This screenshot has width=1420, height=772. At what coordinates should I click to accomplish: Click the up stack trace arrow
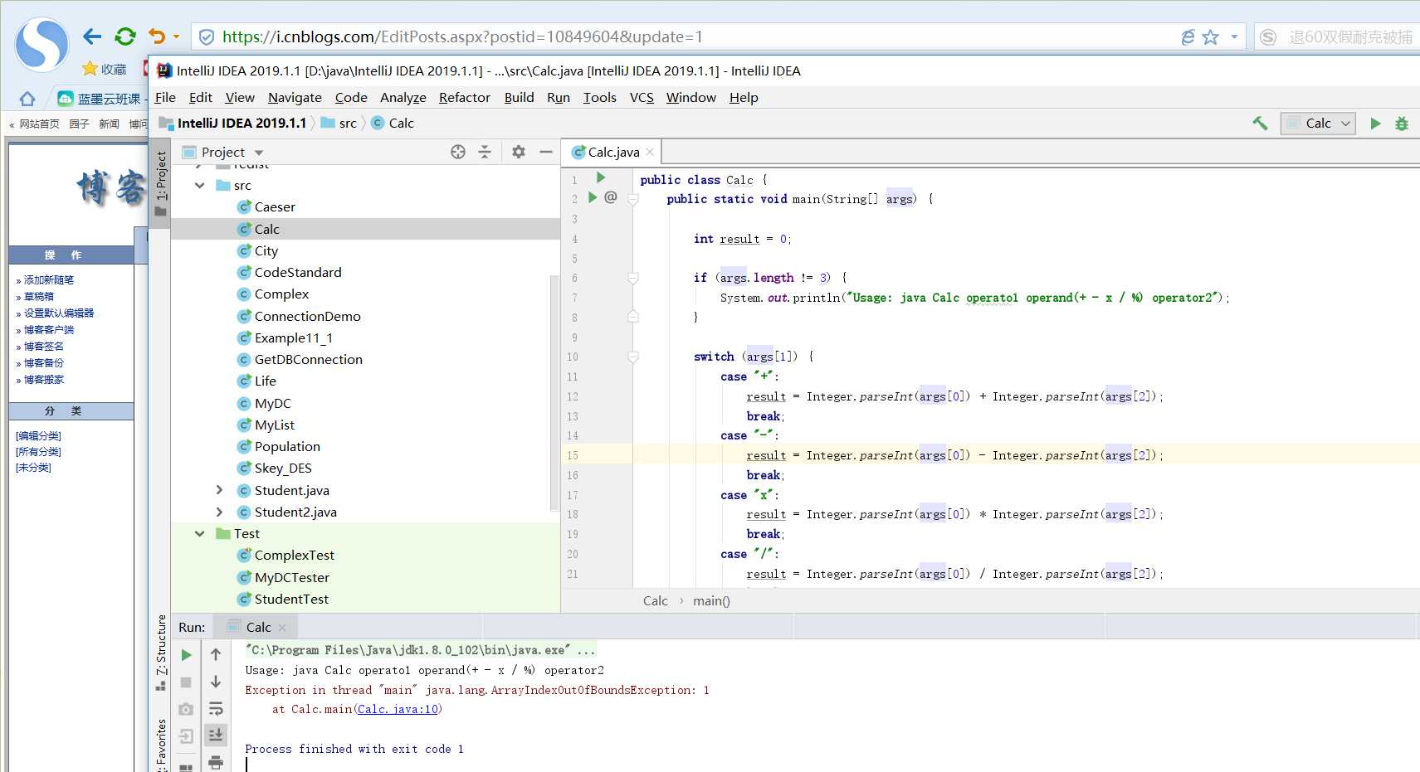[x=216, y=654]
